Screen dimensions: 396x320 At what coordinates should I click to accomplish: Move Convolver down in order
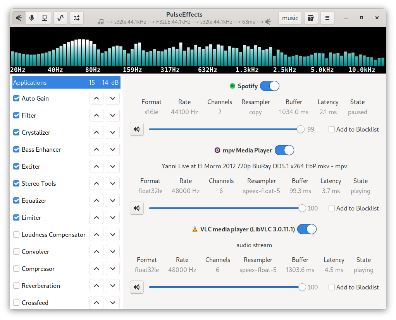pos(113,252)
